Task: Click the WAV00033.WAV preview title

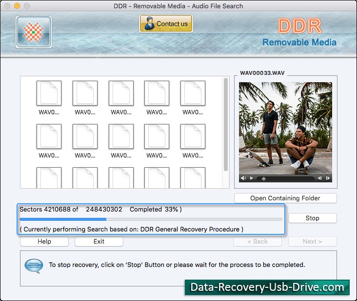Action: 262,73
